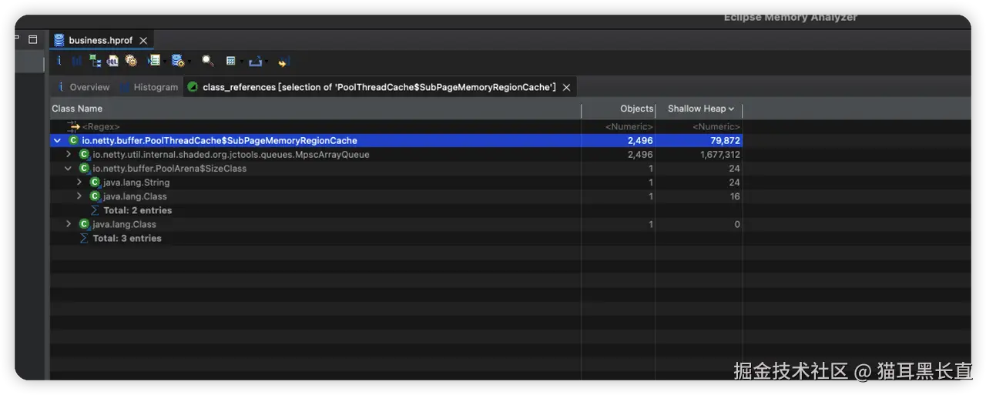Expand java.lang.Class under PoolArena$SizeClass
The height and width of the screenshot is (395, 986).
tap(79, 196)
